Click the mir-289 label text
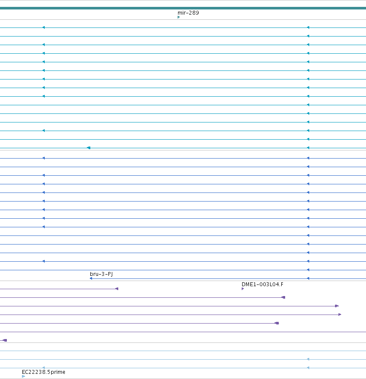Screen dimensions: 366x379 (x=188, y=13)
